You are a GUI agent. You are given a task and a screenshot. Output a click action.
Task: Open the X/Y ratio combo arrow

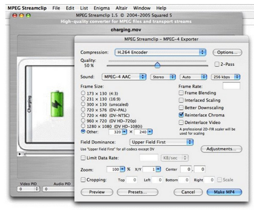coord(158,169)
